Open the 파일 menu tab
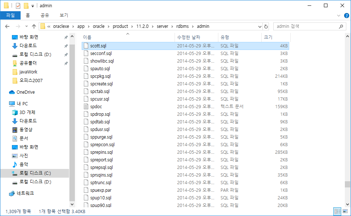This screenshot has height=216, width=351. click(10, 15)
